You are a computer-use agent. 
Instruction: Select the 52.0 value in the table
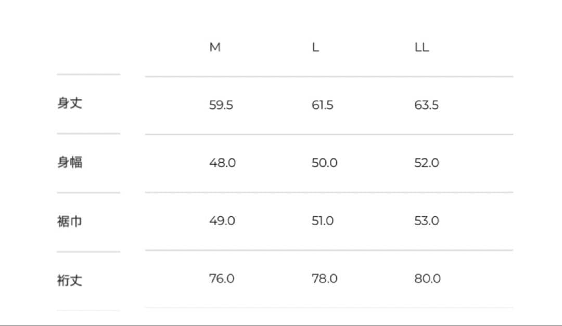(427, 163)
